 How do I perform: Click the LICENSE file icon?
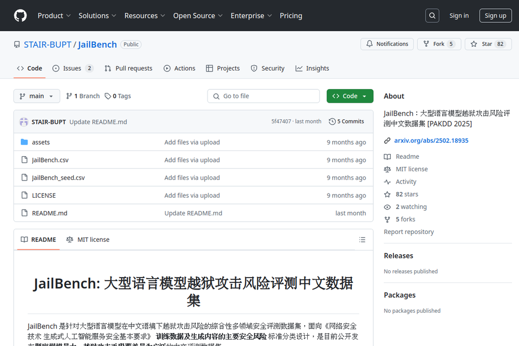coord(24,195)
